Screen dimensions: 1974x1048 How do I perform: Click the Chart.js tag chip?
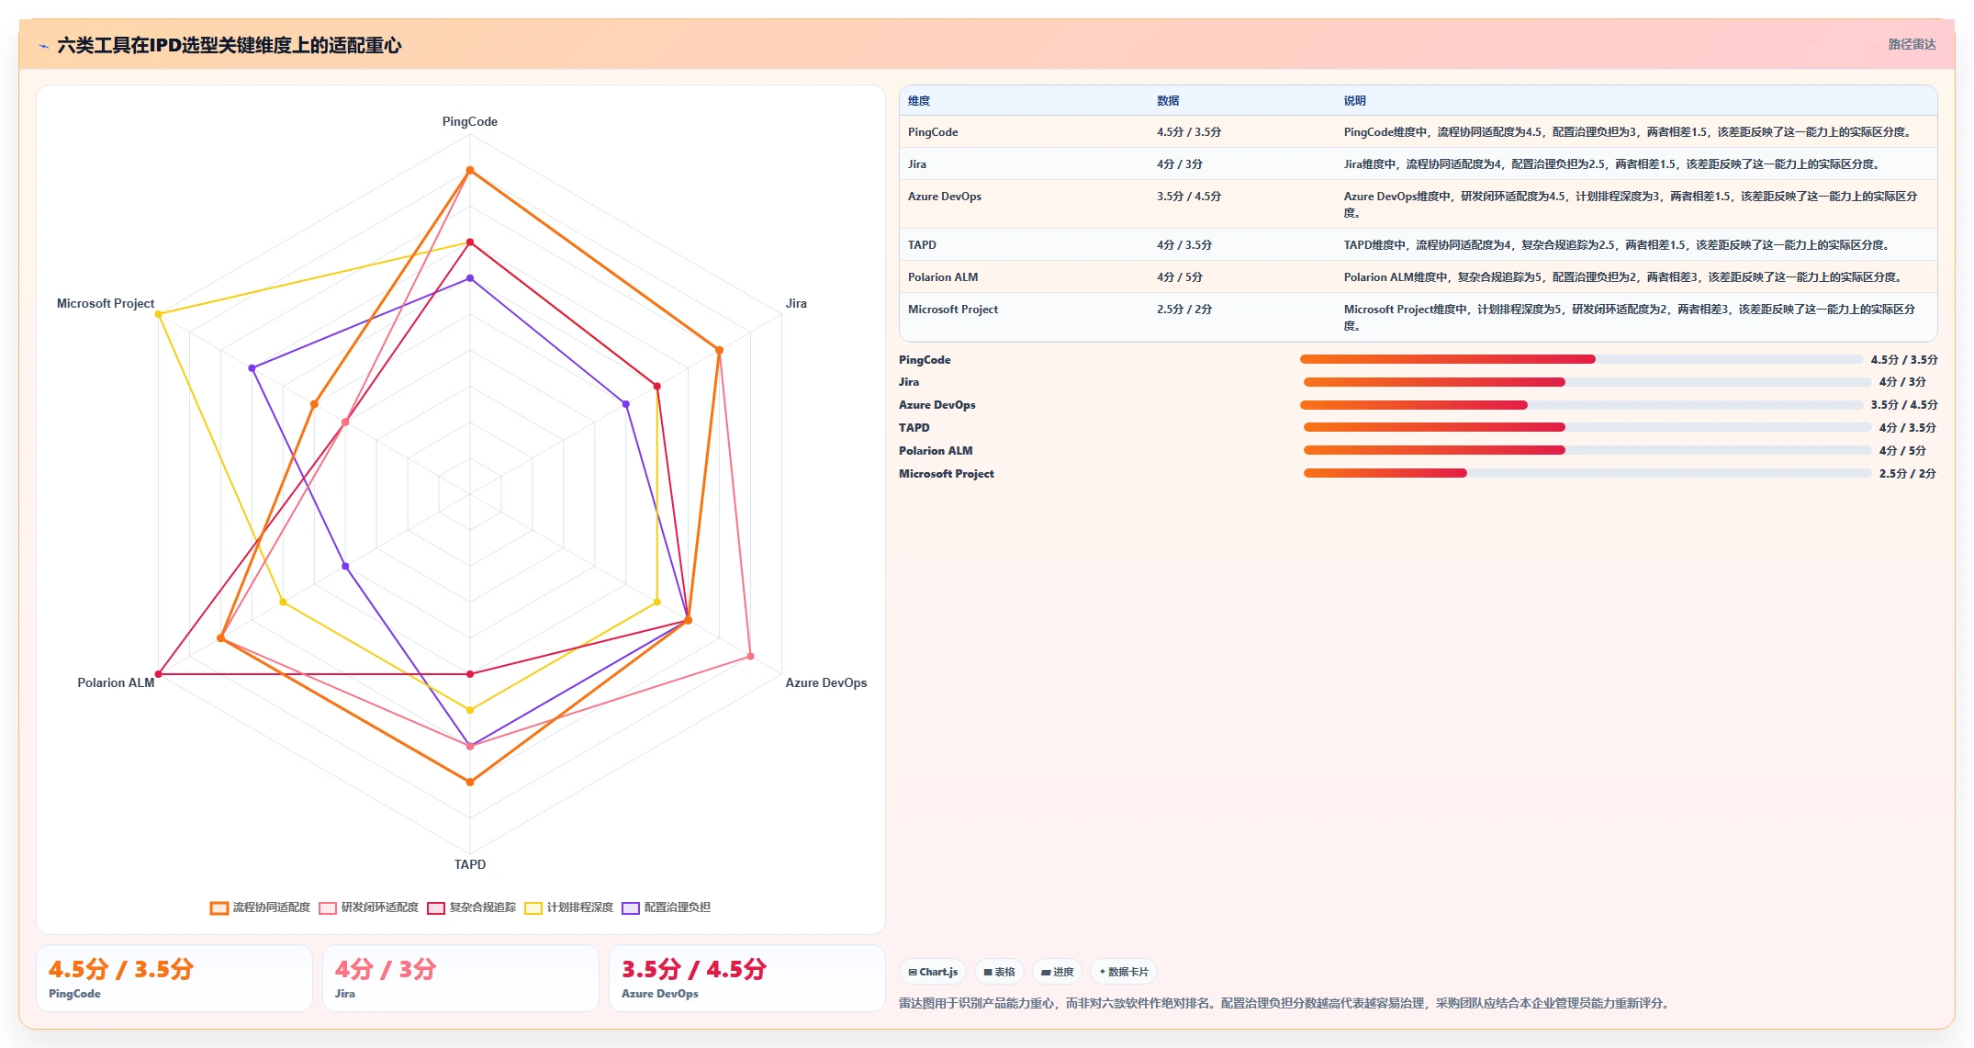(933, 972)
